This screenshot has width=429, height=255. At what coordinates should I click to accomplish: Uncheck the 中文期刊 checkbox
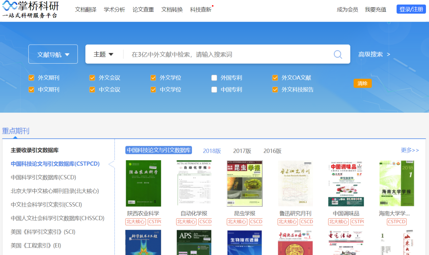pos(31,90)
